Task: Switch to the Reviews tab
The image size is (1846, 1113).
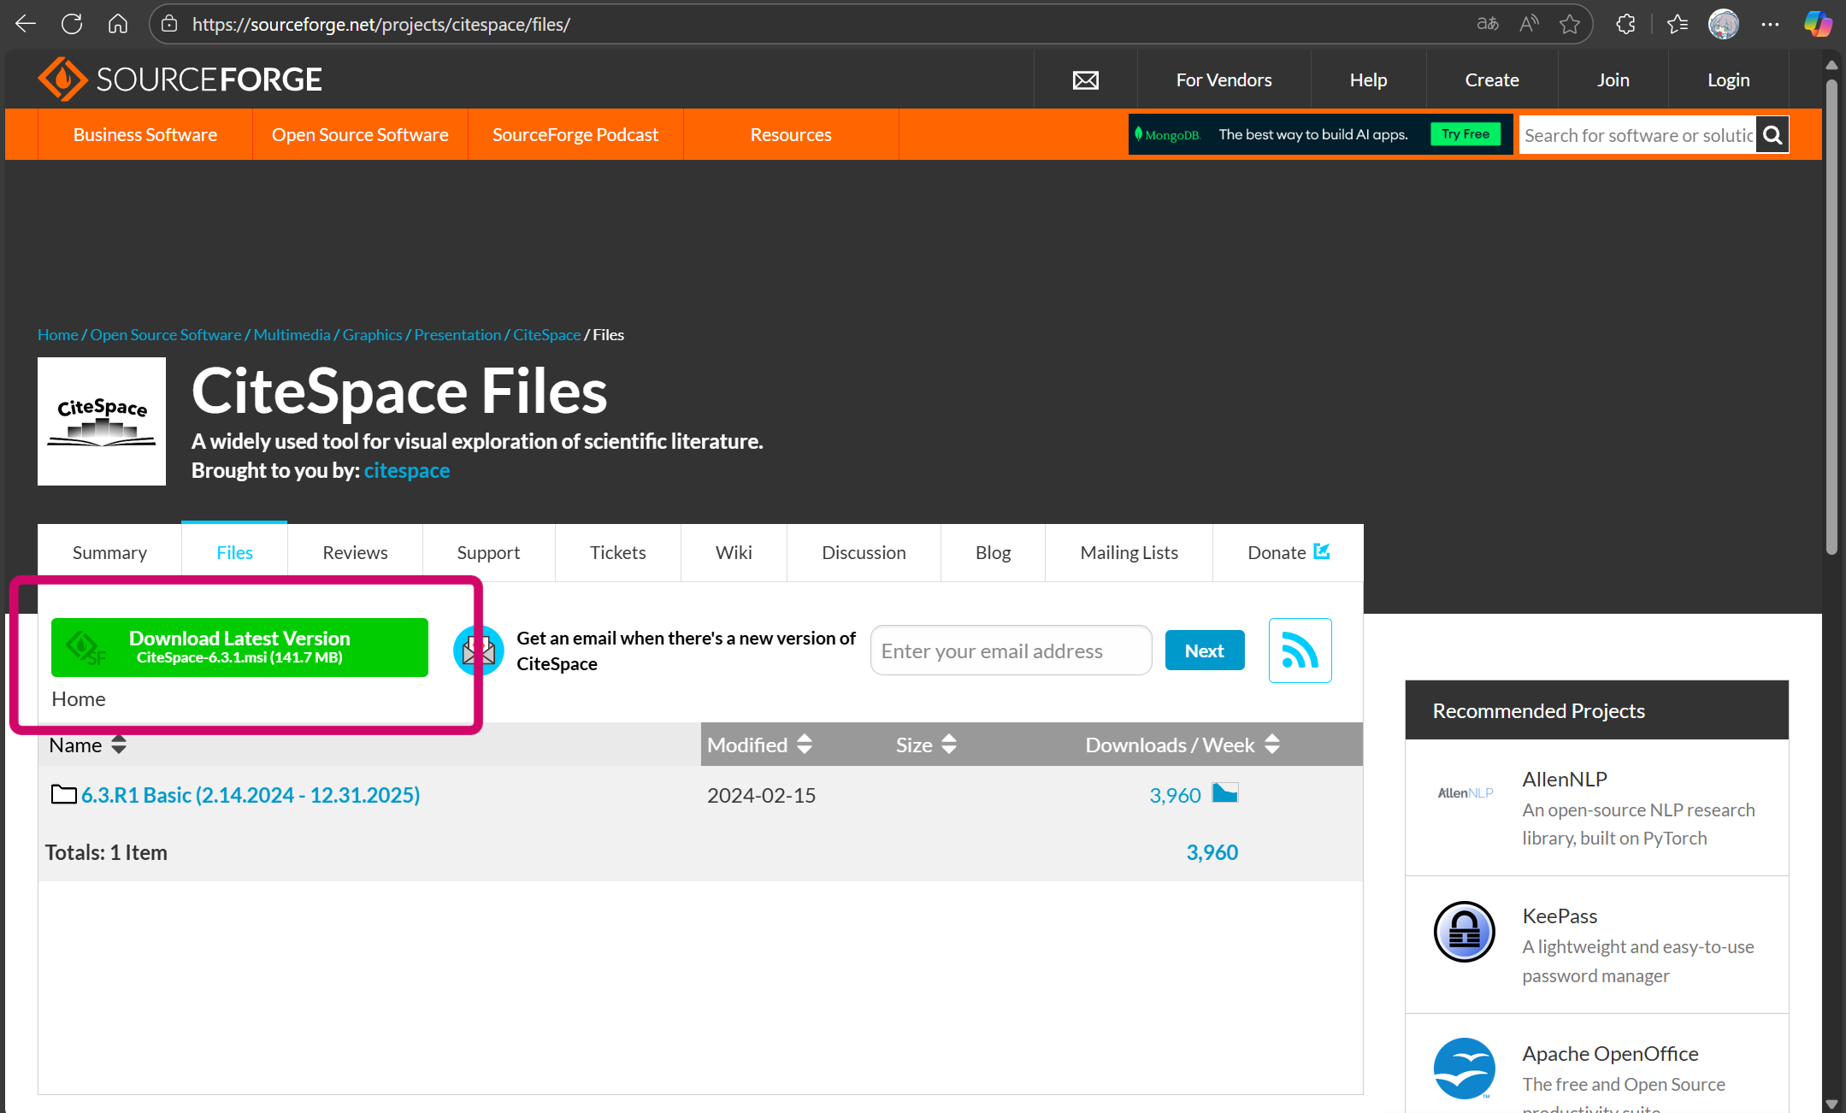Action: coord(355,552)
